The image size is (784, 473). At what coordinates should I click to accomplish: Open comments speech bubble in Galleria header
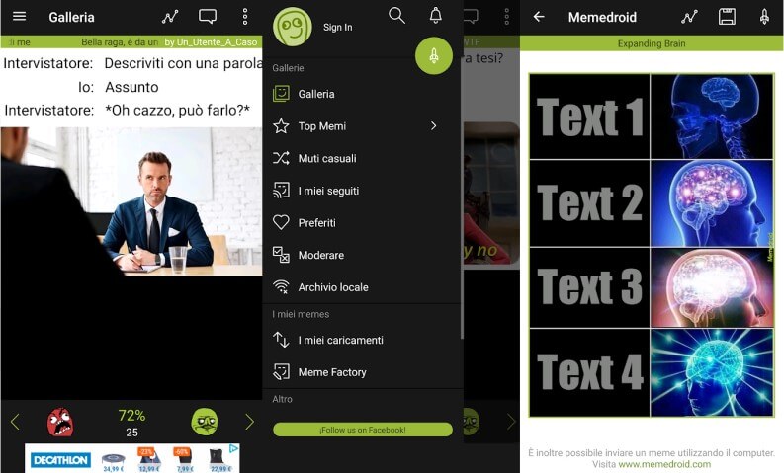click(208, 17)
